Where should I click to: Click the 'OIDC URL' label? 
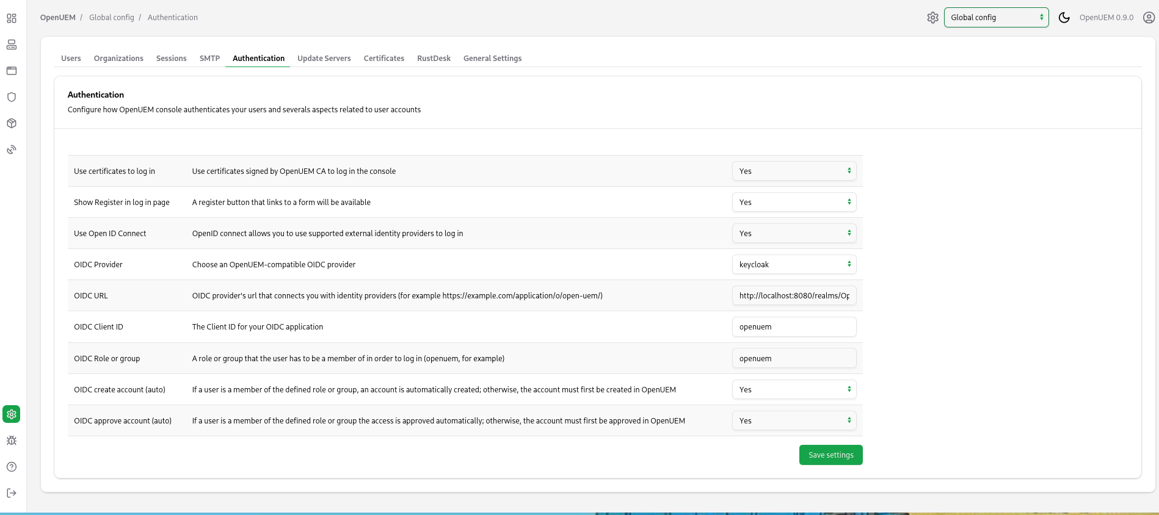(91, 296)
